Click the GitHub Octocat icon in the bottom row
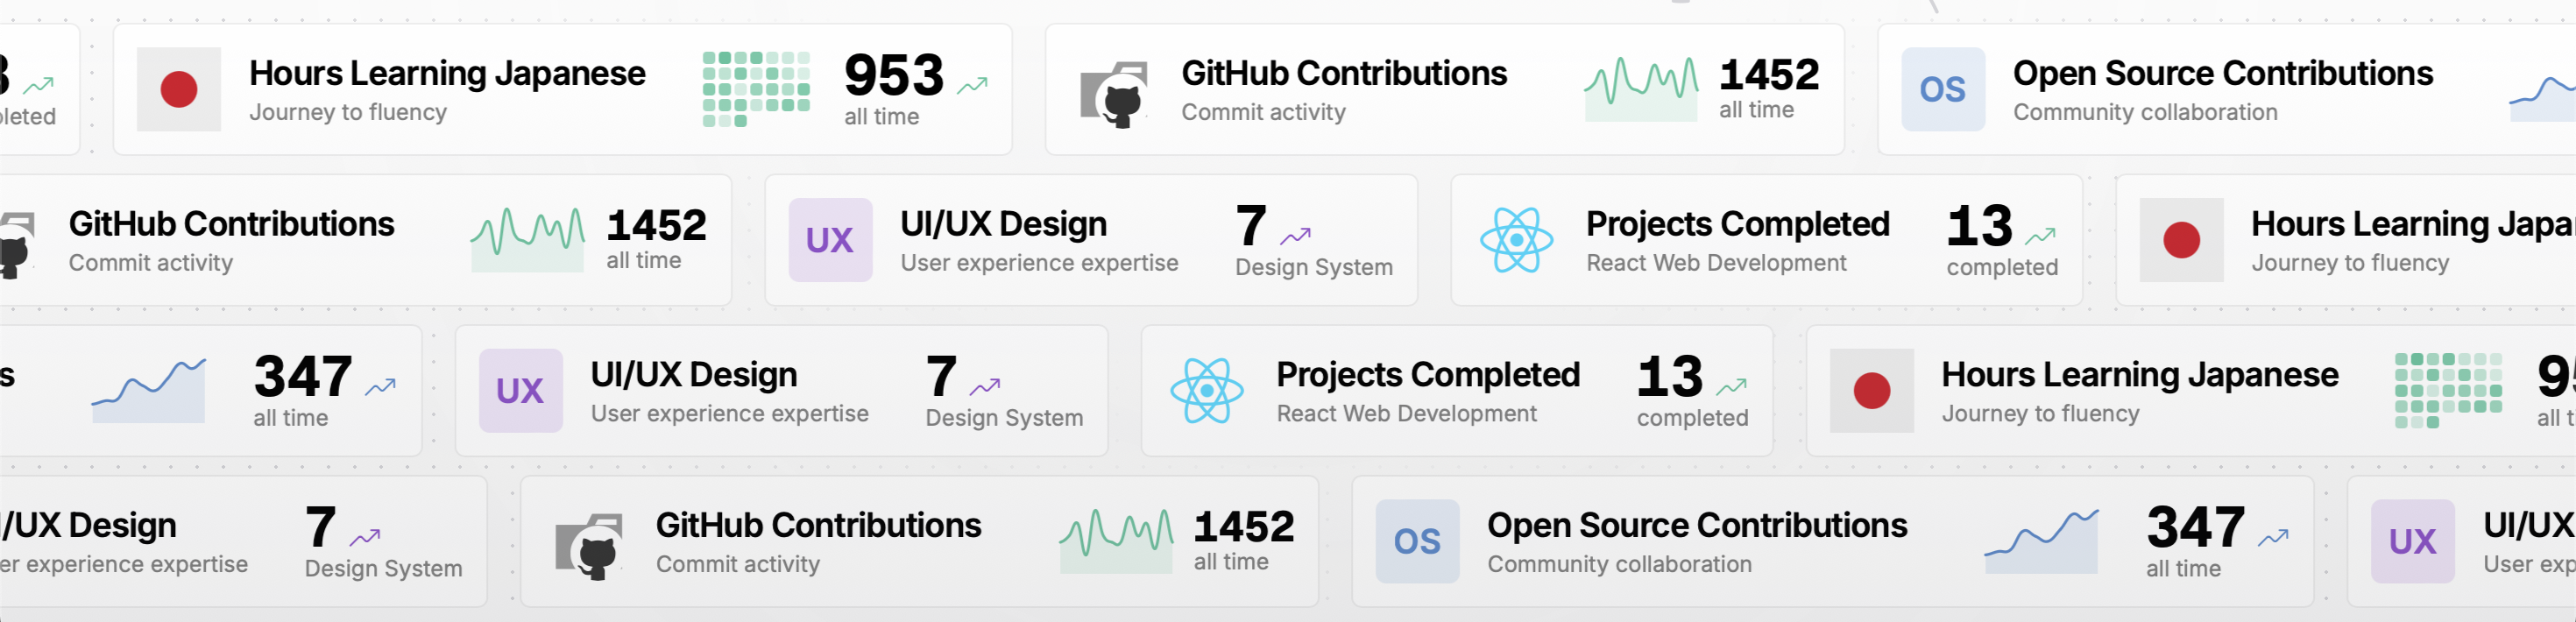Viewport: 2576px width, 622px height. point(590,547)
